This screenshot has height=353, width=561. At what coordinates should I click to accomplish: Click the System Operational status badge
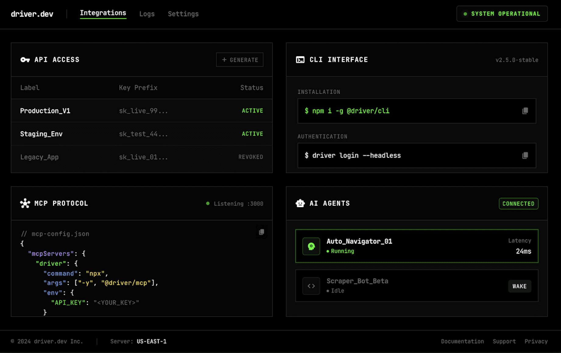(502, 14)
